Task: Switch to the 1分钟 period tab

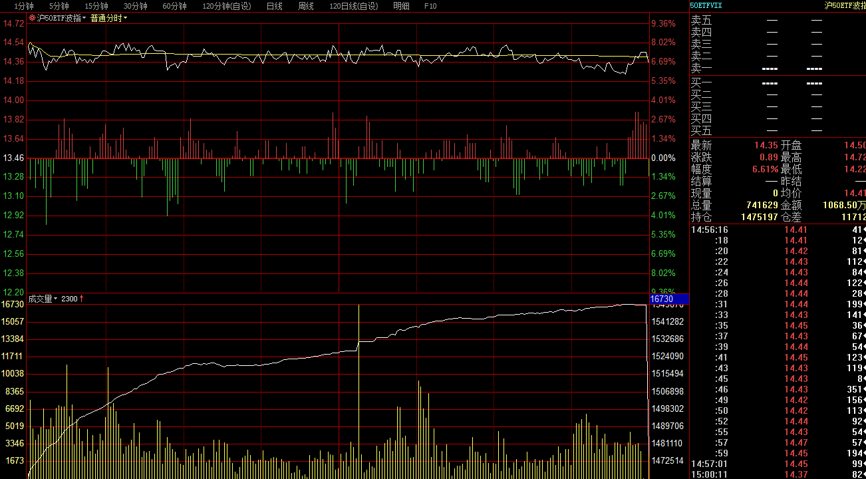Action: 24,6
